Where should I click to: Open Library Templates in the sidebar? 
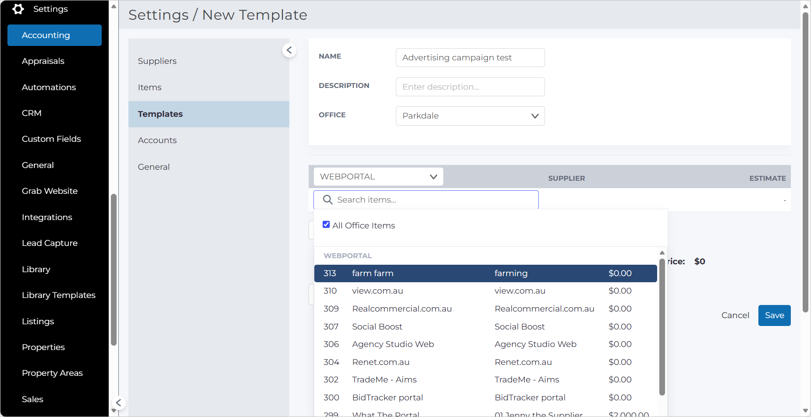[x=58, y=295]
